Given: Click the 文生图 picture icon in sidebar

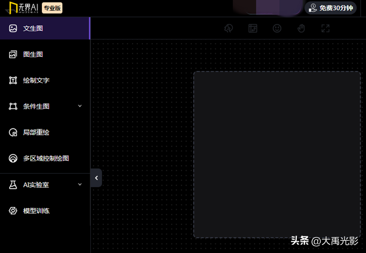Looking at the screenshot, I should click(x=13, y=28).
